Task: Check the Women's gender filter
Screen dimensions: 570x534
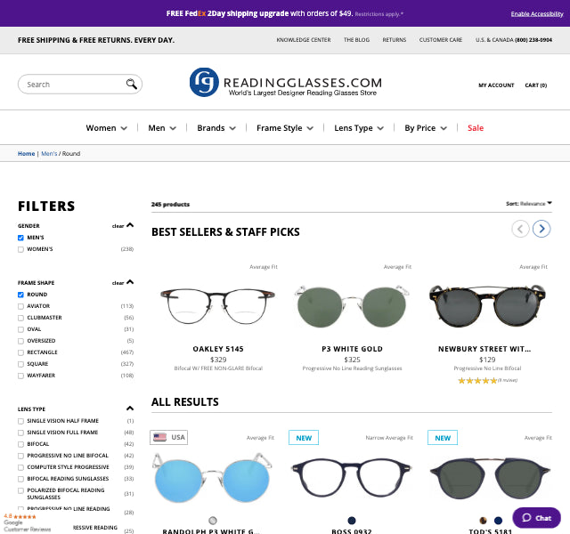Action: pos(20,249)
